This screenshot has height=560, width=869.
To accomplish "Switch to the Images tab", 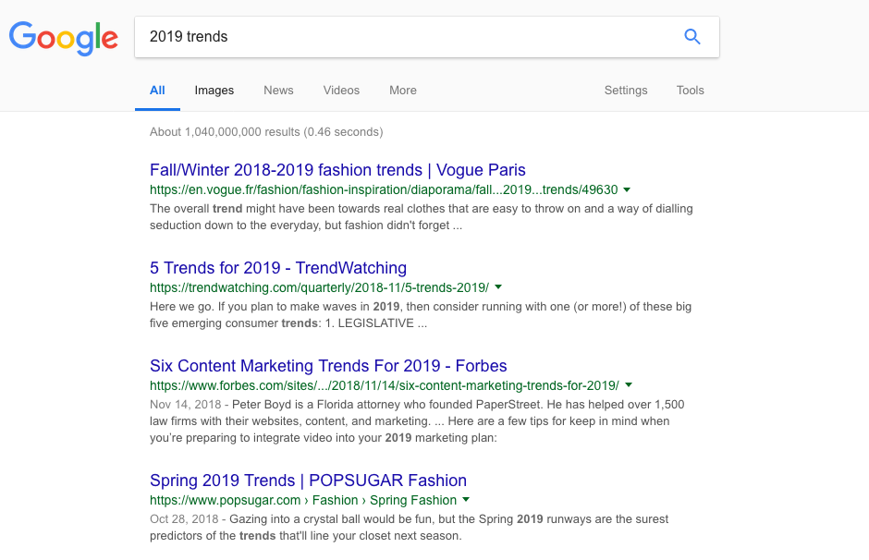I will (214, 91).
